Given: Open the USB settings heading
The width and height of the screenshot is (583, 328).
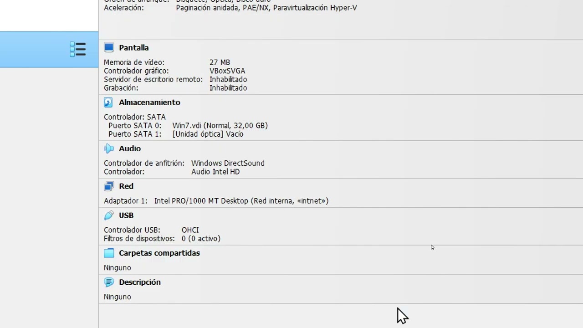Looking at the screenshot, I should 126,215.
